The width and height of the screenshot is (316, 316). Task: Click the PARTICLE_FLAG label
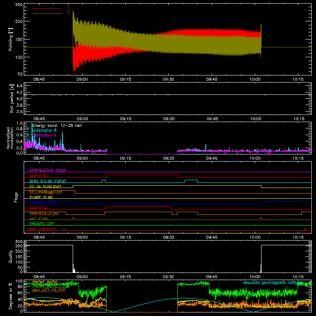[x=44, y=213]
